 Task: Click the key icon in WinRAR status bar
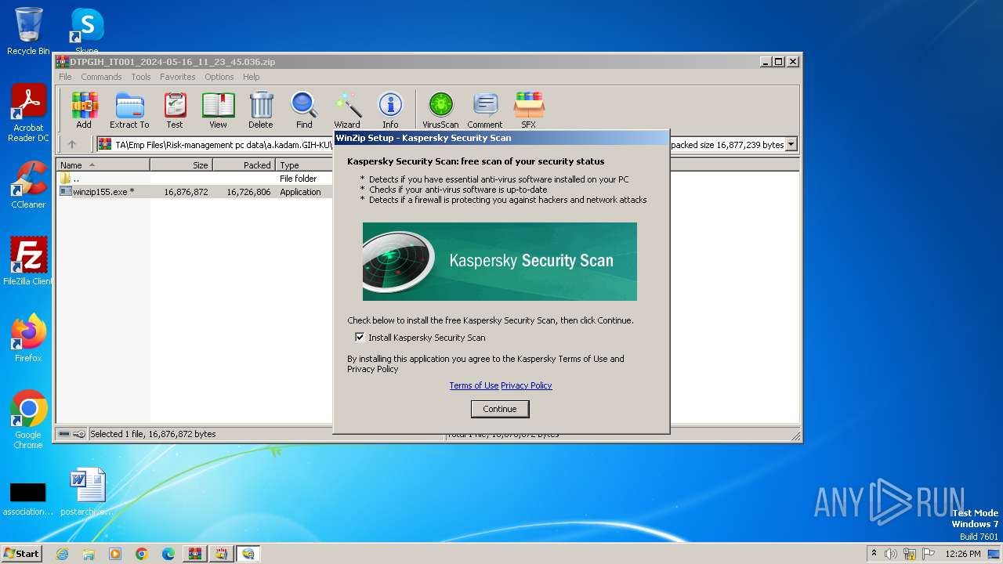click(x=79, y=434)
